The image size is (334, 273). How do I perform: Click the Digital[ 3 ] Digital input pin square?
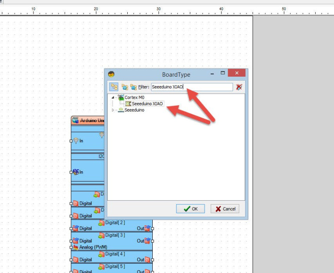71,241
